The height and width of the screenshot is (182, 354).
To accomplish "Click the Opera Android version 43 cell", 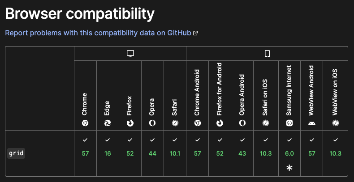I will pos(242,153).
